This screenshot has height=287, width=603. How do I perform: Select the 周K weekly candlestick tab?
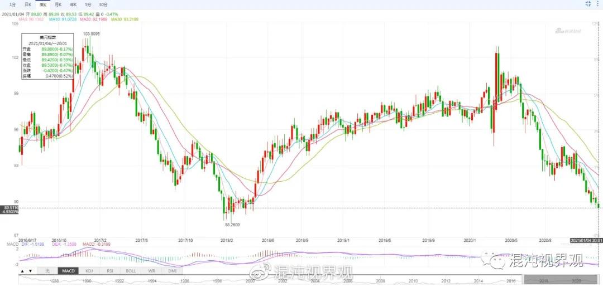[x=42, y=4]
